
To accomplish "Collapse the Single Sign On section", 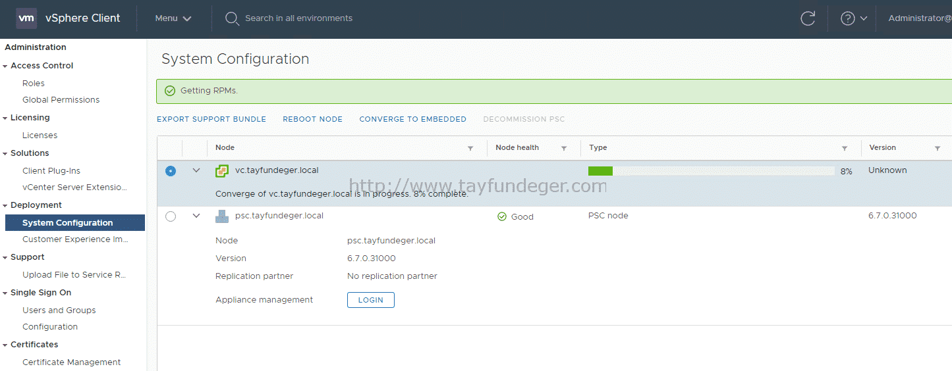I will point(5,293).
